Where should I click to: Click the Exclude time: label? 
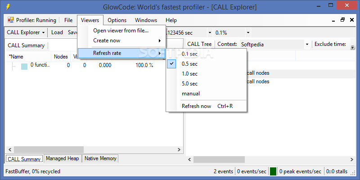coord(330,44)
